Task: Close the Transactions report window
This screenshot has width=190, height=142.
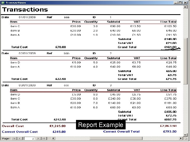Action: pos(185,3)
